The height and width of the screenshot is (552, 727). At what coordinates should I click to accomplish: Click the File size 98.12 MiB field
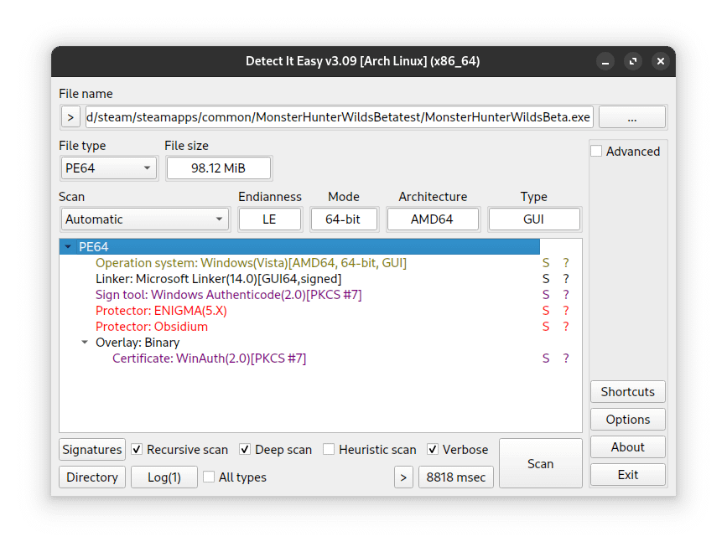point(218,168)
